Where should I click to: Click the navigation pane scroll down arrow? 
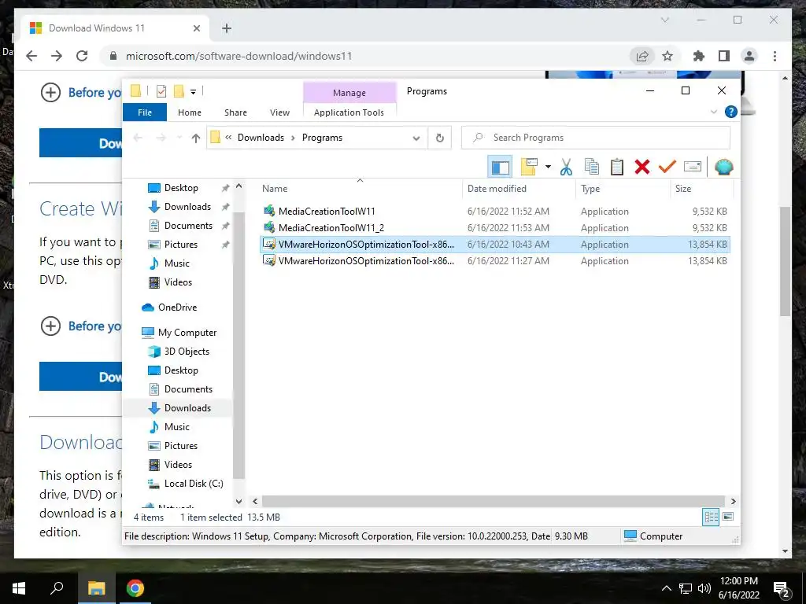pyautogui.click(x=238, y=501)
